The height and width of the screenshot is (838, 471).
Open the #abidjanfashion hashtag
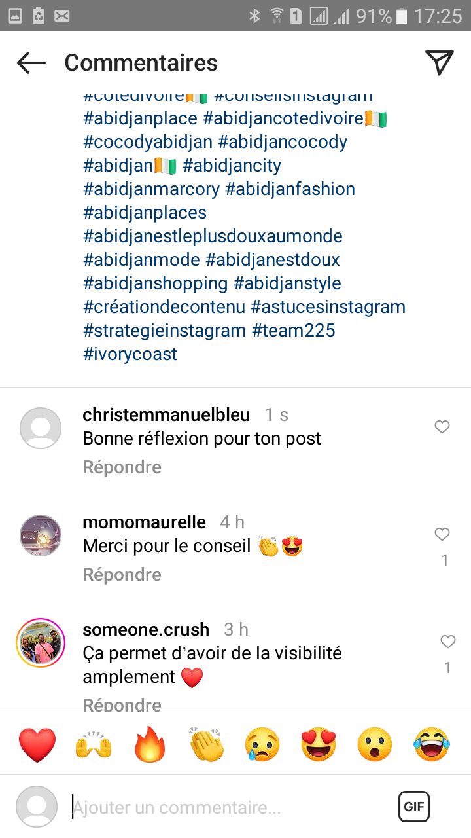[x=290, y=189]
